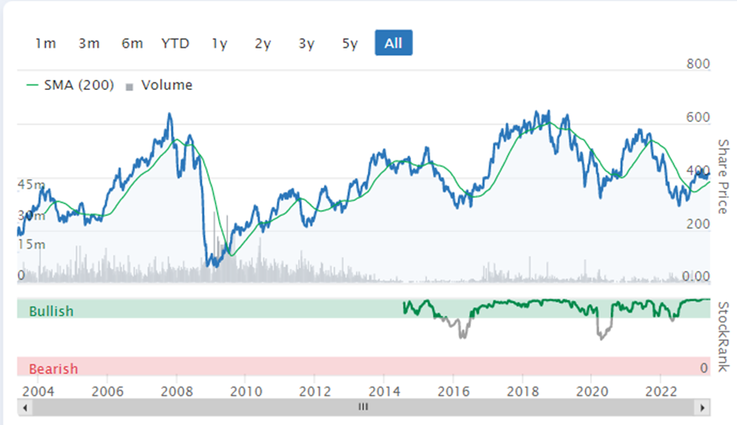
Task: Click the Share Price axis title
Action: click(x=723, y=176)
